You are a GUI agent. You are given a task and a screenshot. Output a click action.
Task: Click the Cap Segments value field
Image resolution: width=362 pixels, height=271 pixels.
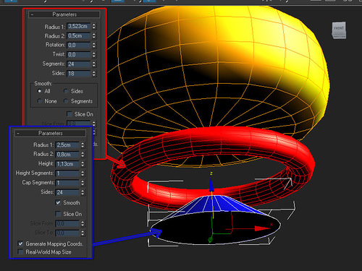(x=67, y=183)
